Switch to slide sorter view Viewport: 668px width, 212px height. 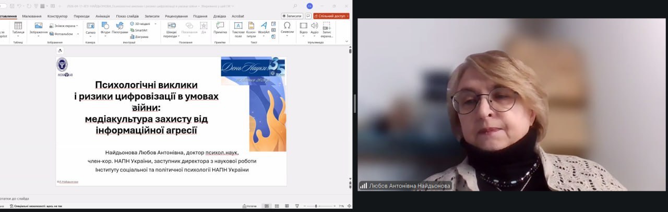pos(276,206)
